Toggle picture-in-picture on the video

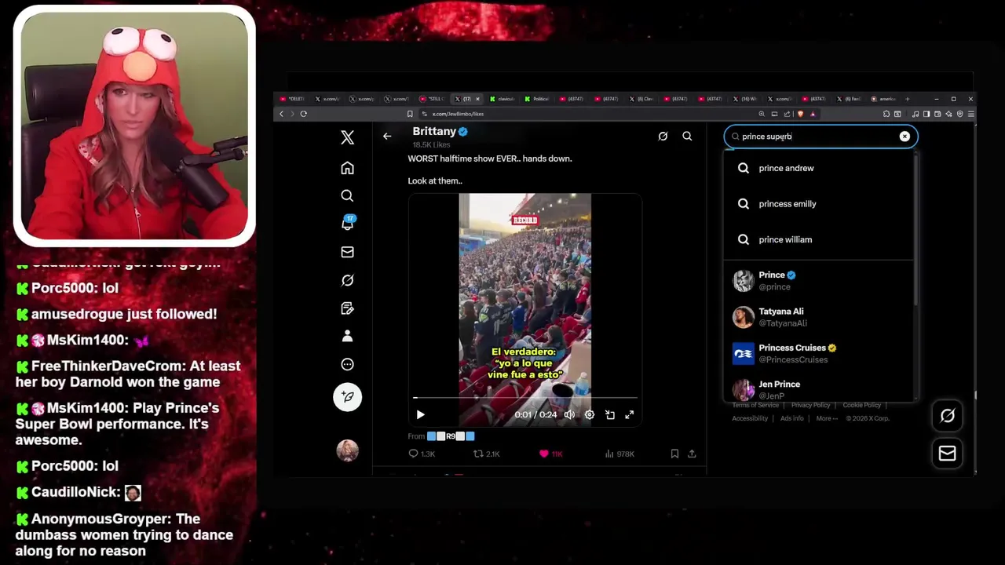[609, 414]
